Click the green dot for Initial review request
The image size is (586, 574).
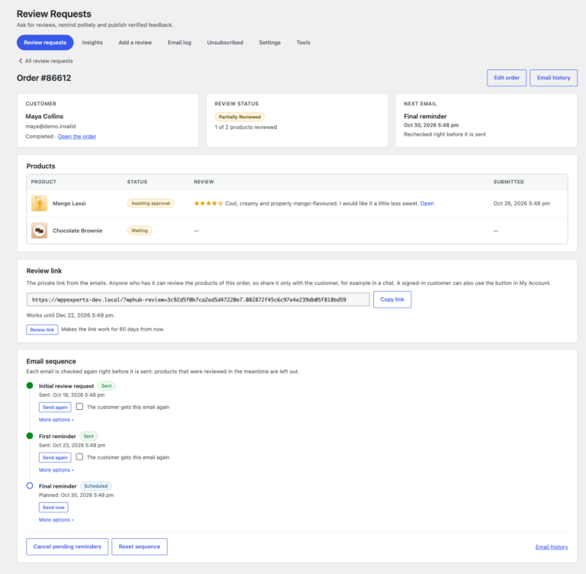tap(30, 385)
